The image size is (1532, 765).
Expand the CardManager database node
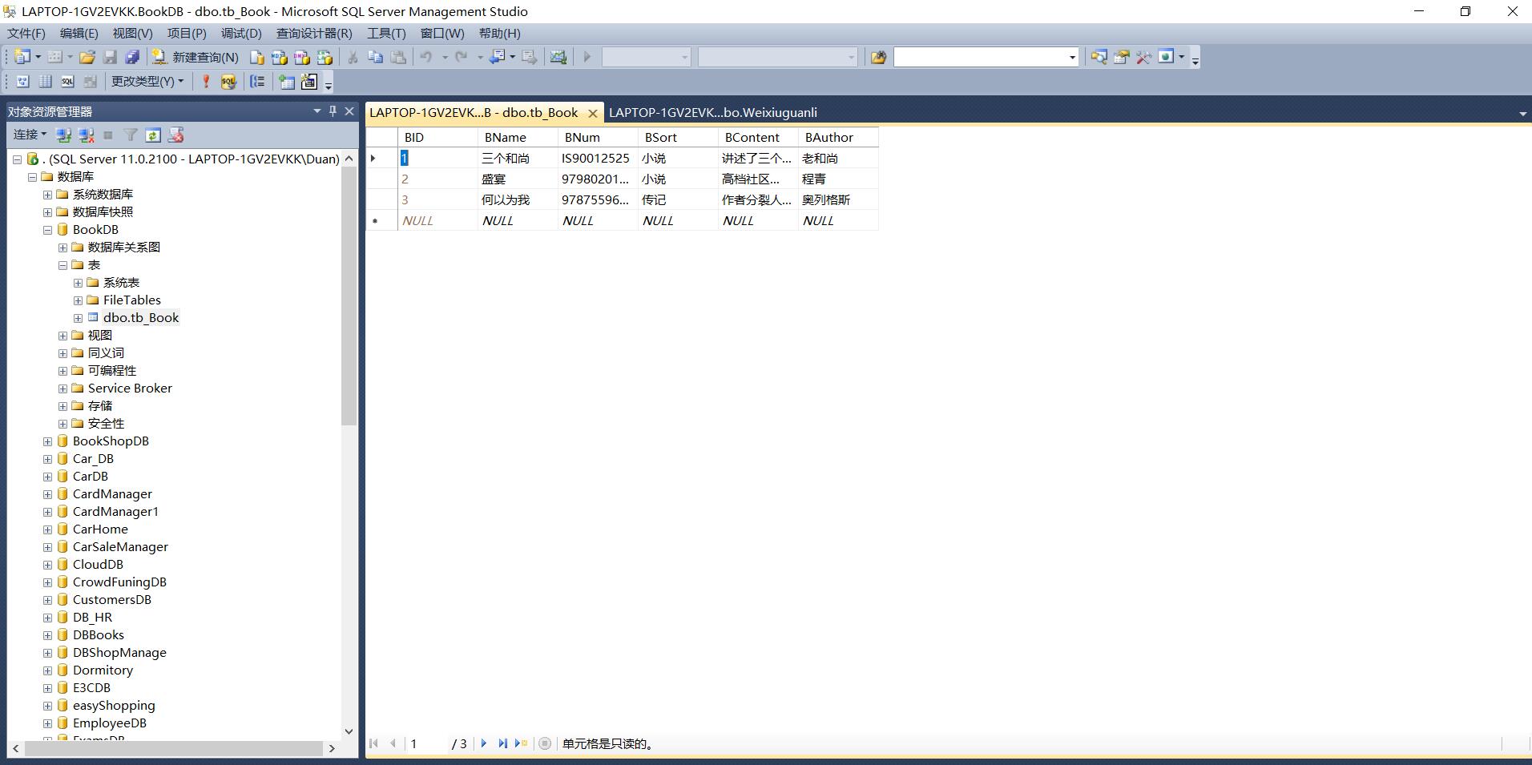click(x=47, y=494)
